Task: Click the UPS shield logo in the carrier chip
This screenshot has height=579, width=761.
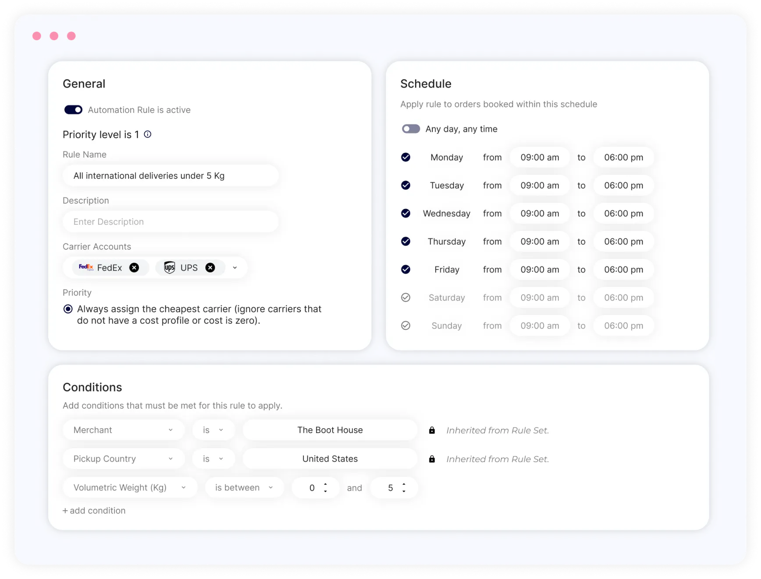Action: coord(170,267)
